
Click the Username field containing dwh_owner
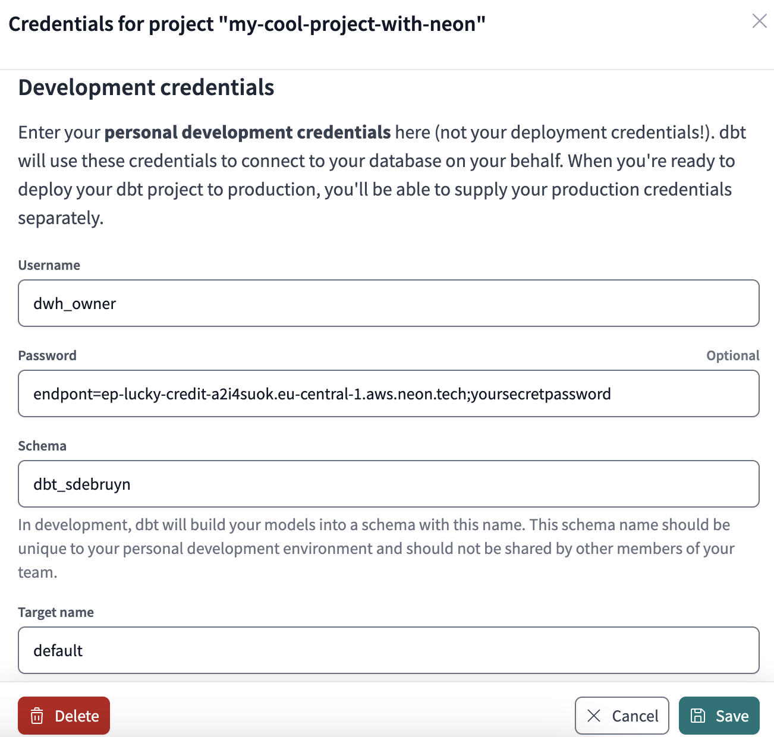[389, 303]
